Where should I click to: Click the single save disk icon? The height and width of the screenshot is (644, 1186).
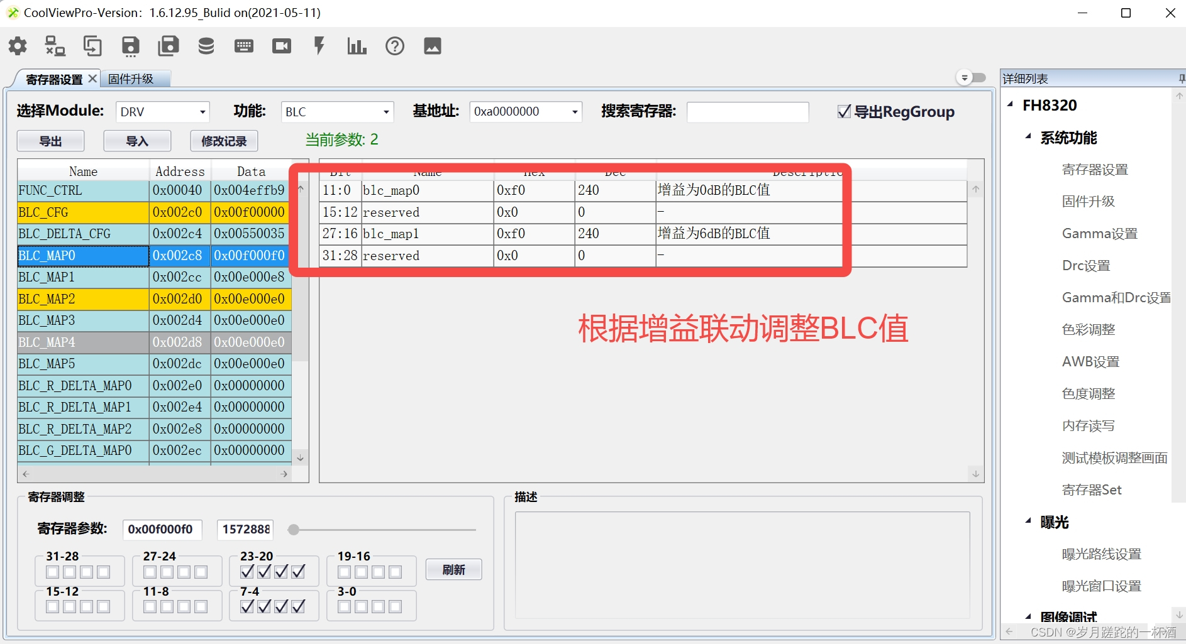(130, 46)
